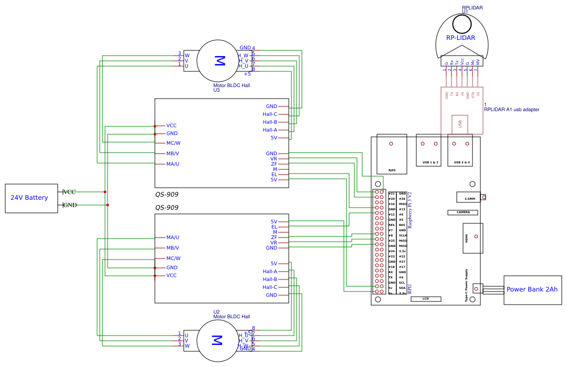This screenshot has width=567, height=367.
Task: Click the #12 pin label
Action: (x=392, y=214)
